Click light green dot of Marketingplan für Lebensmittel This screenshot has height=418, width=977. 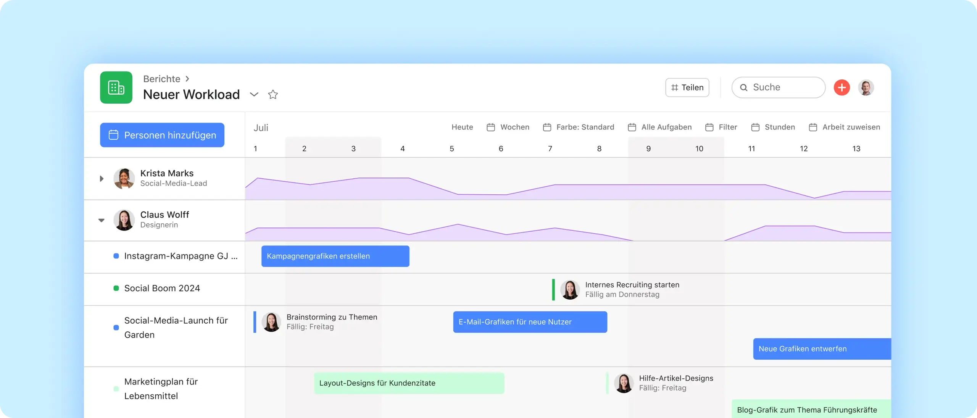(x=116, y=389)
